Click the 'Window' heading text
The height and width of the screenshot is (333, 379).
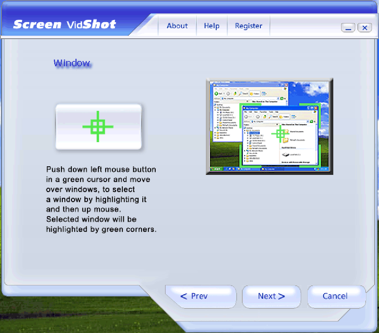point(72,63)
